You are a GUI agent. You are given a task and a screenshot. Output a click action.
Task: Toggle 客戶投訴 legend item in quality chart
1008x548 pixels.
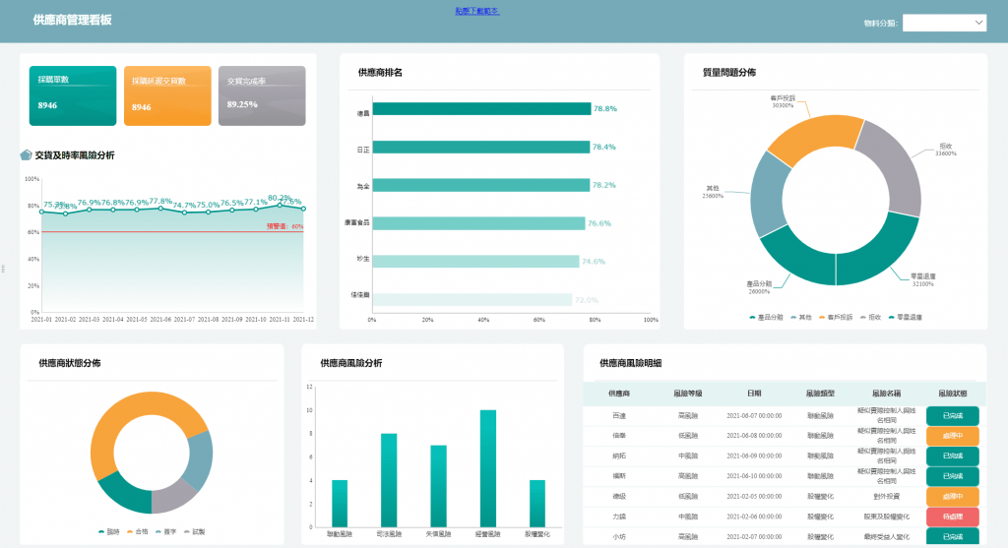click(x=836, y=318)
